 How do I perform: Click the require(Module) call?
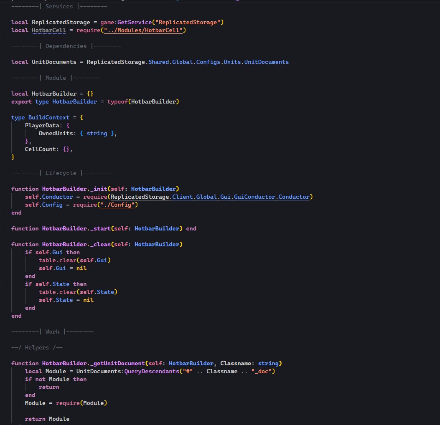(81, 403)
